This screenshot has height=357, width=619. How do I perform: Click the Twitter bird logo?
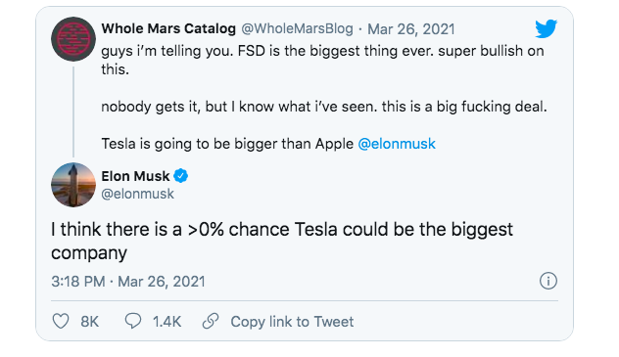click(x=546, y=28)
